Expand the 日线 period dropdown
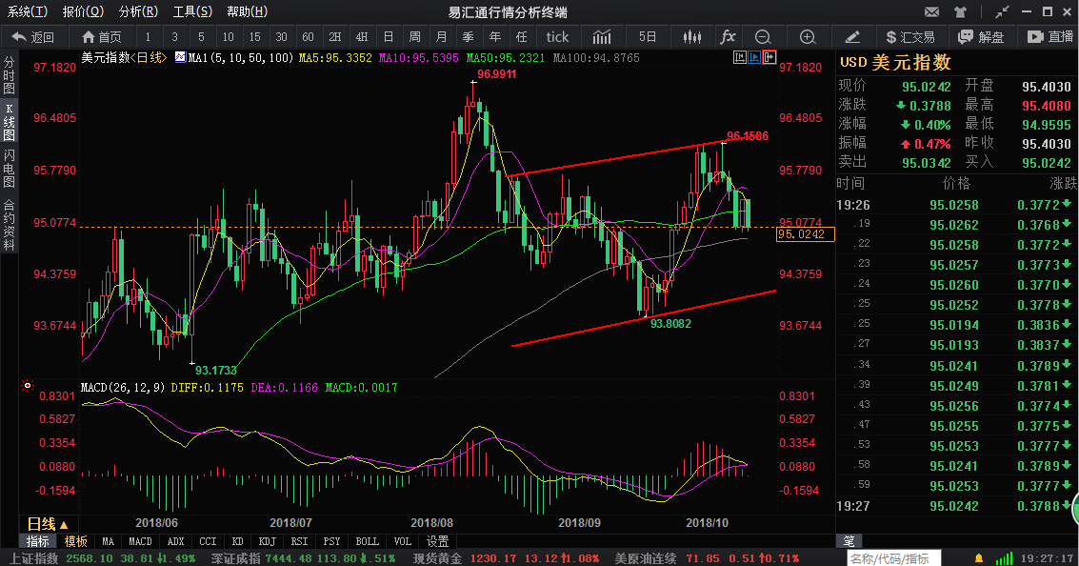This screenshot has height=566, width=1079. tap(47, 524)
